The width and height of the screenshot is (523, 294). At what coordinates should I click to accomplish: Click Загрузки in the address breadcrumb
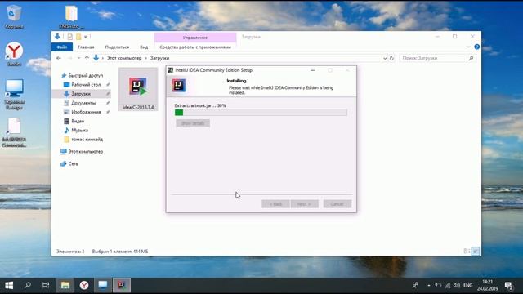coord(160,58)
